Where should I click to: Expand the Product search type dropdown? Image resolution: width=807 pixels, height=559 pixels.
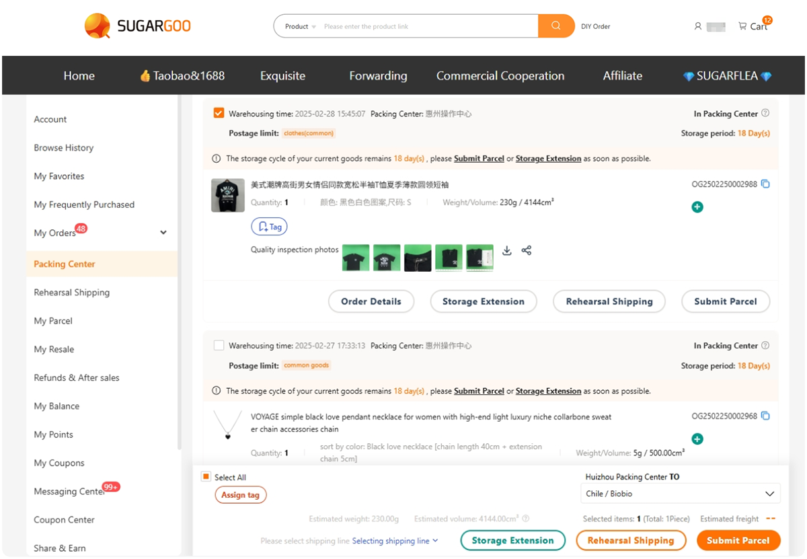(300, 27)
